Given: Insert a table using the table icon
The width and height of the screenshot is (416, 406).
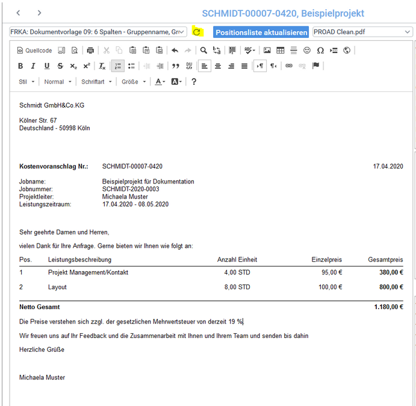Looking at the screenshot, I should coord(280,51).
